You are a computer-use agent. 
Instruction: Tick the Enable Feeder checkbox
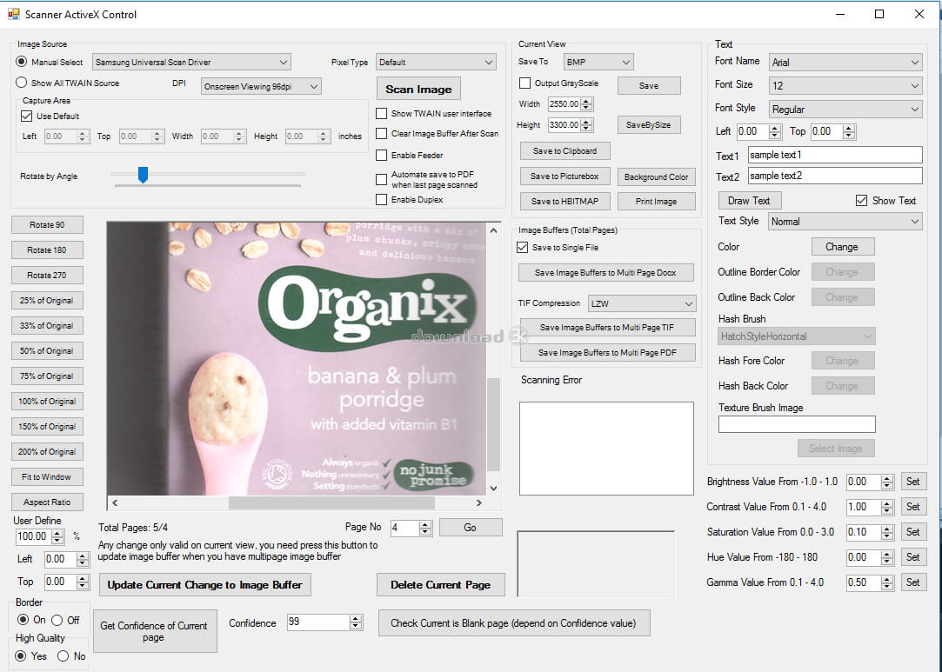point(381,155)
